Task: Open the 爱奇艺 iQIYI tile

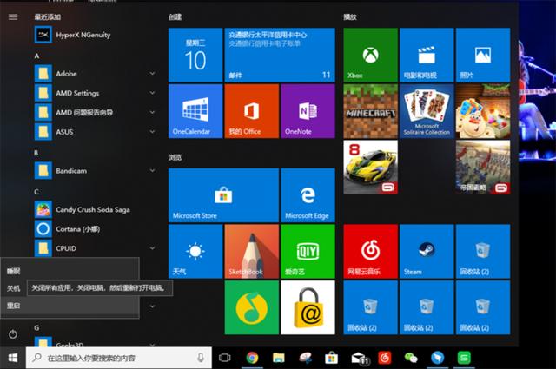Action: (308, 251)
